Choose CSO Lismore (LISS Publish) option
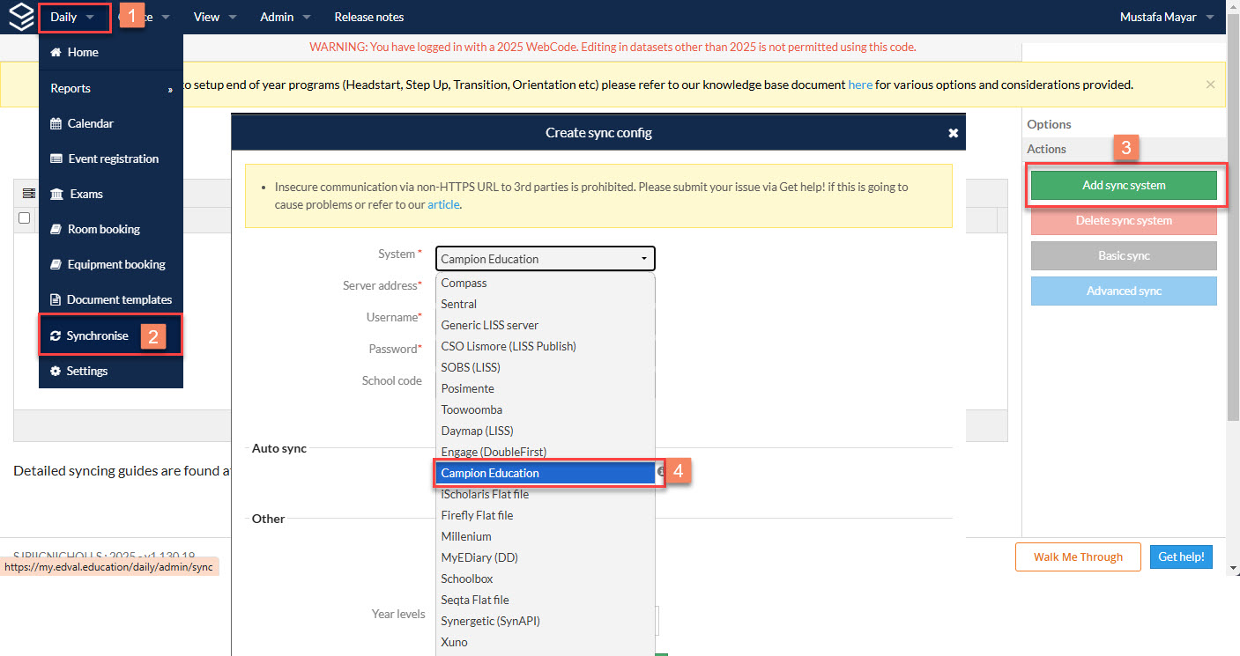The height and width of the screenshot is (656, 1240). pos(545,347)
